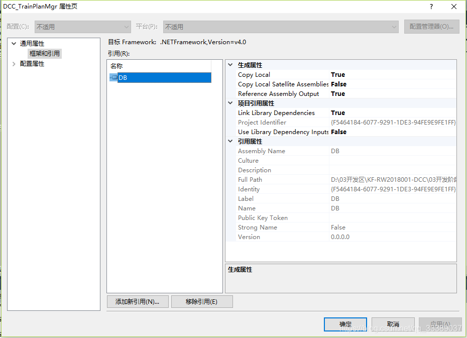
Task: Click Copy Local value True
Action: (338, 74)
